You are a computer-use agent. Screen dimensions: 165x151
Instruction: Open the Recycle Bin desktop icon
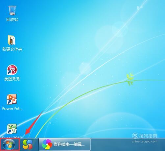click(12, 11)
